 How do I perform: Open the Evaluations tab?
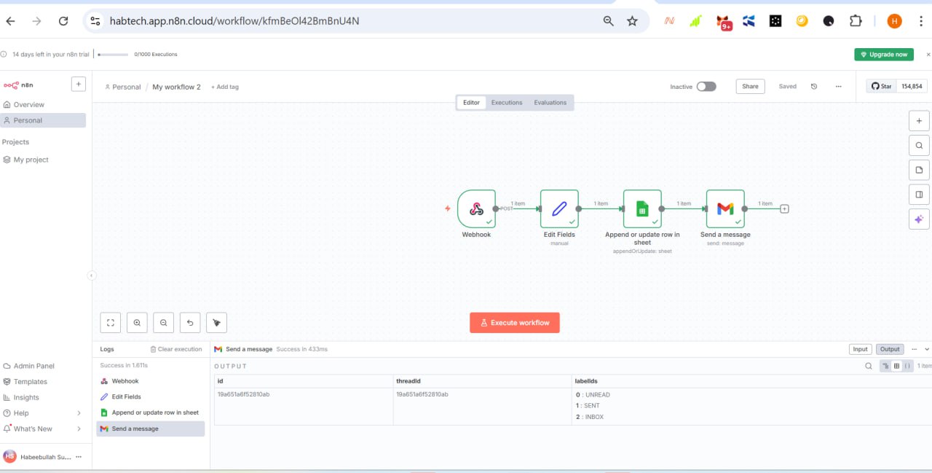pos(550,103)
